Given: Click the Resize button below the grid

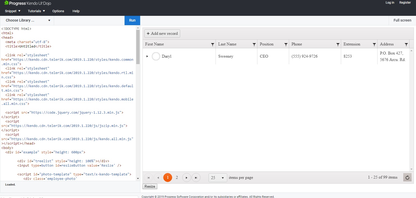Looking at the screenshot, I should pyautogui.click(x=150, y=186).
